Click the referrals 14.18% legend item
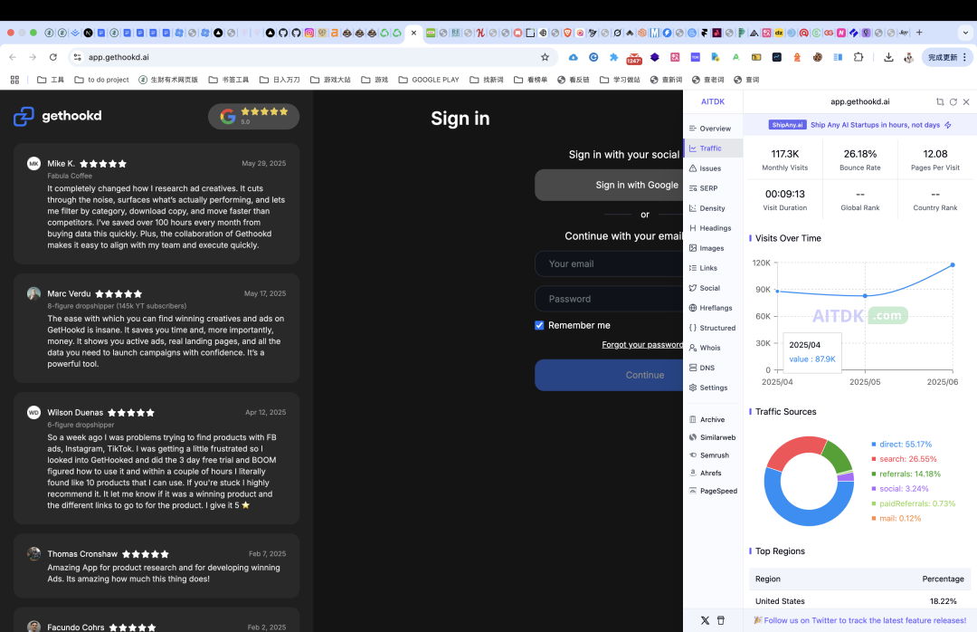Screen dimensions: 977x632 tap(906, 474)
